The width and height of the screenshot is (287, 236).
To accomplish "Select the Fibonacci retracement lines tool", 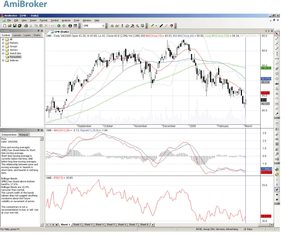I will pos(277,124).
